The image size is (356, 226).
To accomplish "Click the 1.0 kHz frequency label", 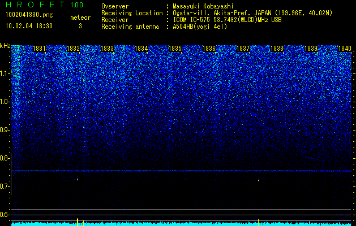I will click(x=5, y=102).
